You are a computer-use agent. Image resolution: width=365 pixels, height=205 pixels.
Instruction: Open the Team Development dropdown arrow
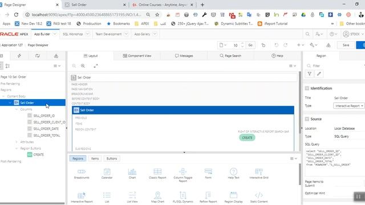(x=126, y=34)
